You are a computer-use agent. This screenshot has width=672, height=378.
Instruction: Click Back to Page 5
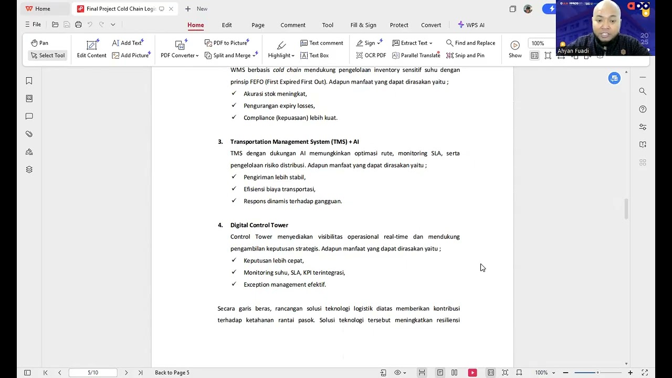point(172,373)
